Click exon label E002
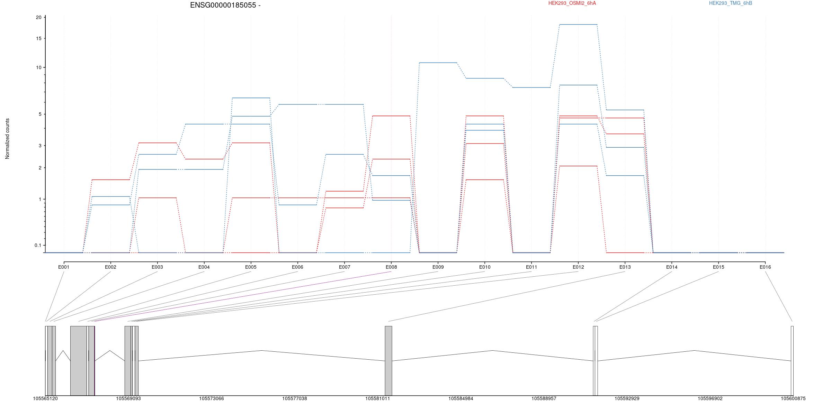This screenshot has height=415, width=831. (110, 267)
